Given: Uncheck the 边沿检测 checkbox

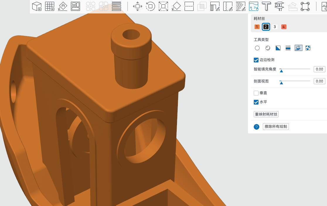Looking at the screenshot, I should tap(256, 60).
